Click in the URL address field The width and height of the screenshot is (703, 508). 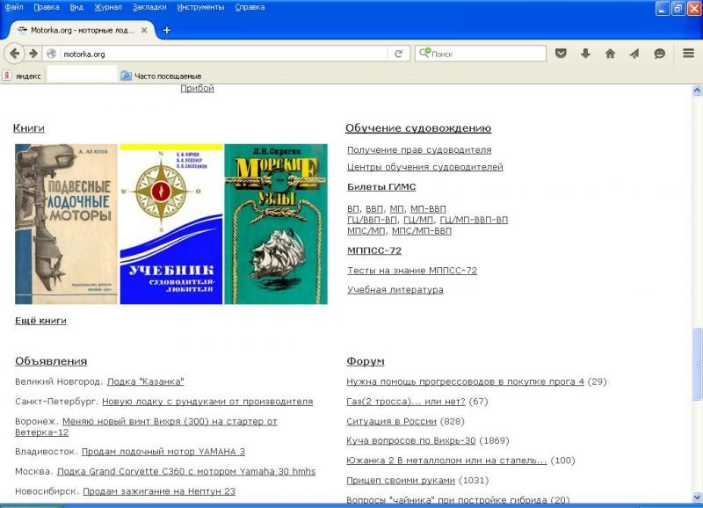pos(220,54)
